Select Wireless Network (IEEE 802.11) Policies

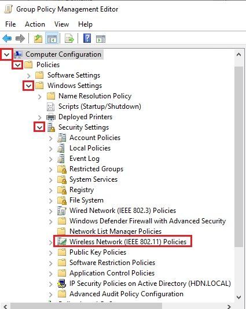tap(128, 242)
